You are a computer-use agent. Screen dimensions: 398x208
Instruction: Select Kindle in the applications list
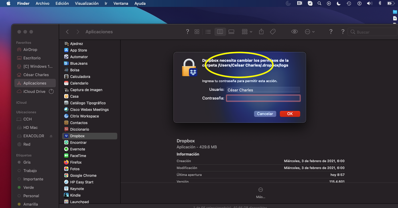[90, 195]
